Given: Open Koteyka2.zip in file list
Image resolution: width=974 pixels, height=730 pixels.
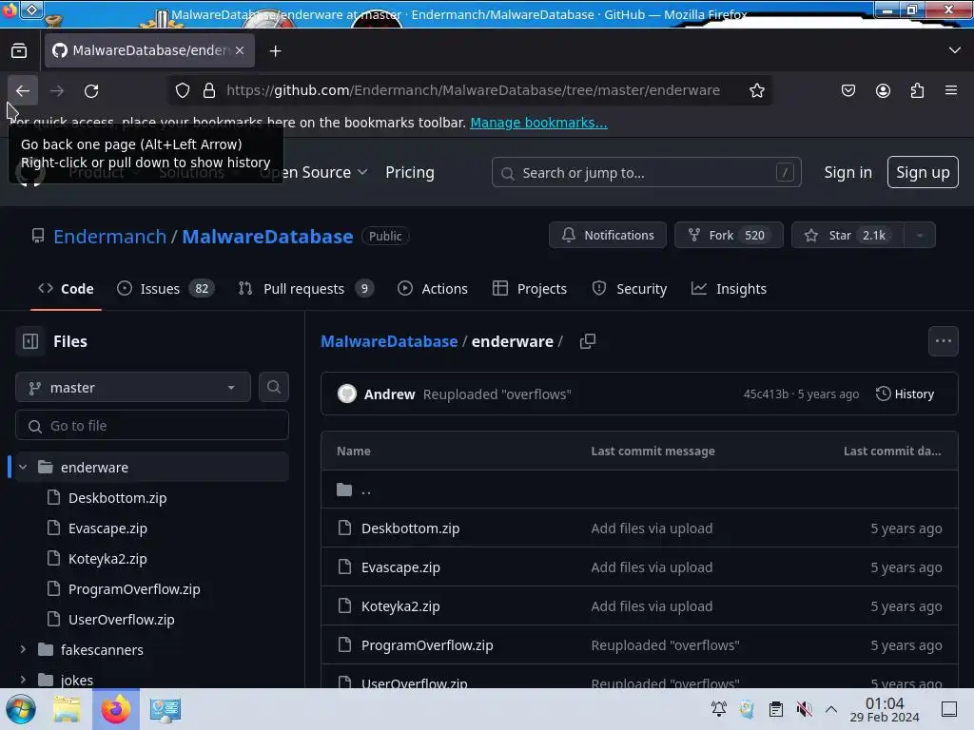Looking at the screenshot, I should (400, 606).
